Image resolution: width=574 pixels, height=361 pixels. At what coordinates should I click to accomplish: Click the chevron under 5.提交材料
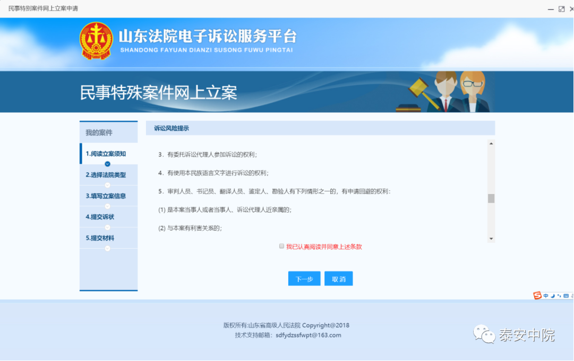107,249
